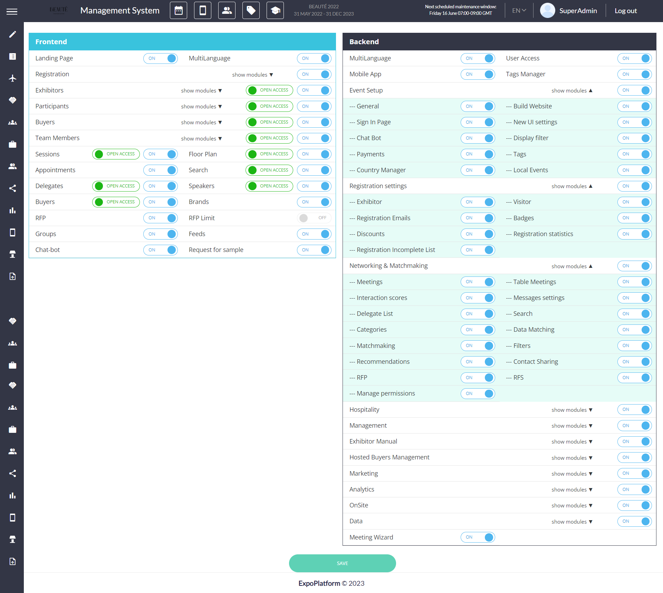Click the tag icon in the header

click(251, 11)
